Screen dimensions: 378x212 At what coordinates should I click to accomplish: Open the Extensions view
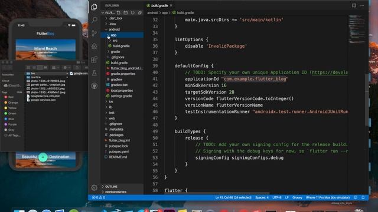click(94, 59)
